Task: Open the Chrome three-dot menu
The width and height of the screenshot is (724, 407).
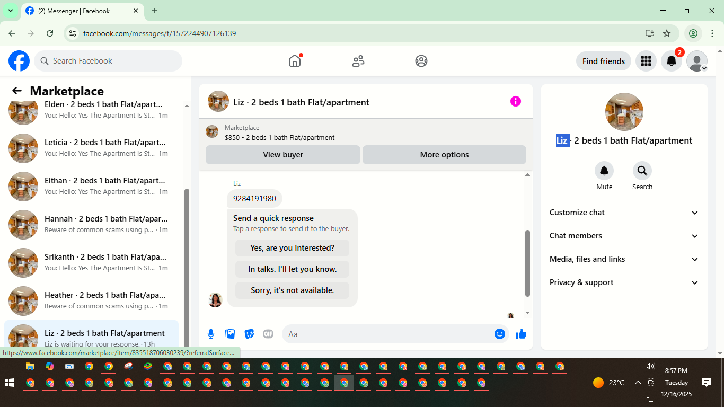Action: click(712, 33)
